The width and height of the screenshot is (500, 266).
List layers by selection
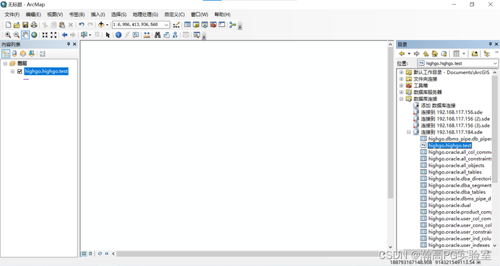point(31,54)
